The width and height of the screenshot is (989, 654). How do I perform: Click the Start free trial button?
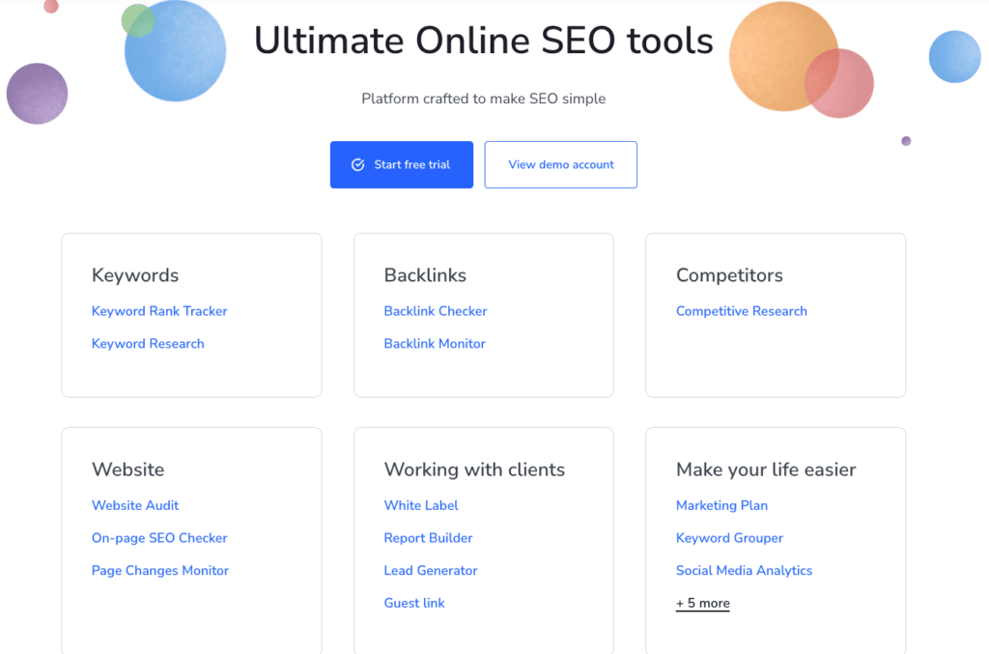(402, 165)
